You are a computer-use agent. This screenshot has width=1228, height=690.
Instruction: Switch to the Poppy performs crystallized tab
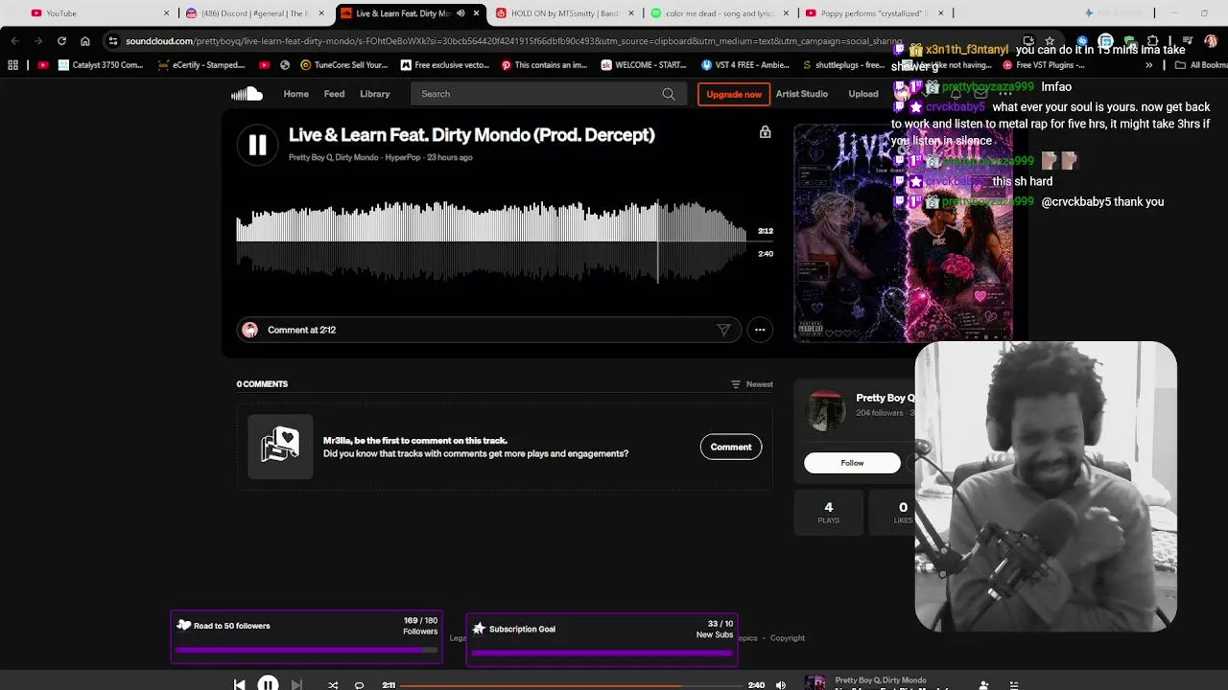coord(875,13)
